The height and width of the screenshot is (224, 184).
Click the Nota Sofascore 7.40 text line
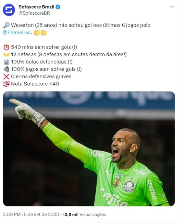click(35, 84)
